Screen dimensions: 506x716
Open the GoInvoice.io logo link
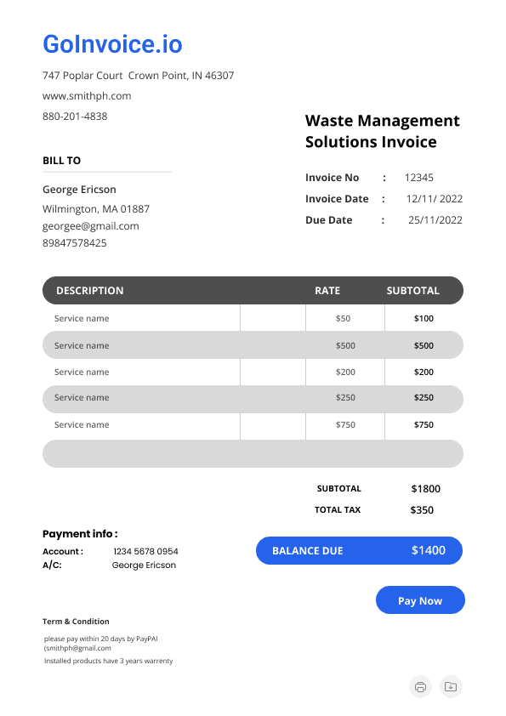click(112, 44)
